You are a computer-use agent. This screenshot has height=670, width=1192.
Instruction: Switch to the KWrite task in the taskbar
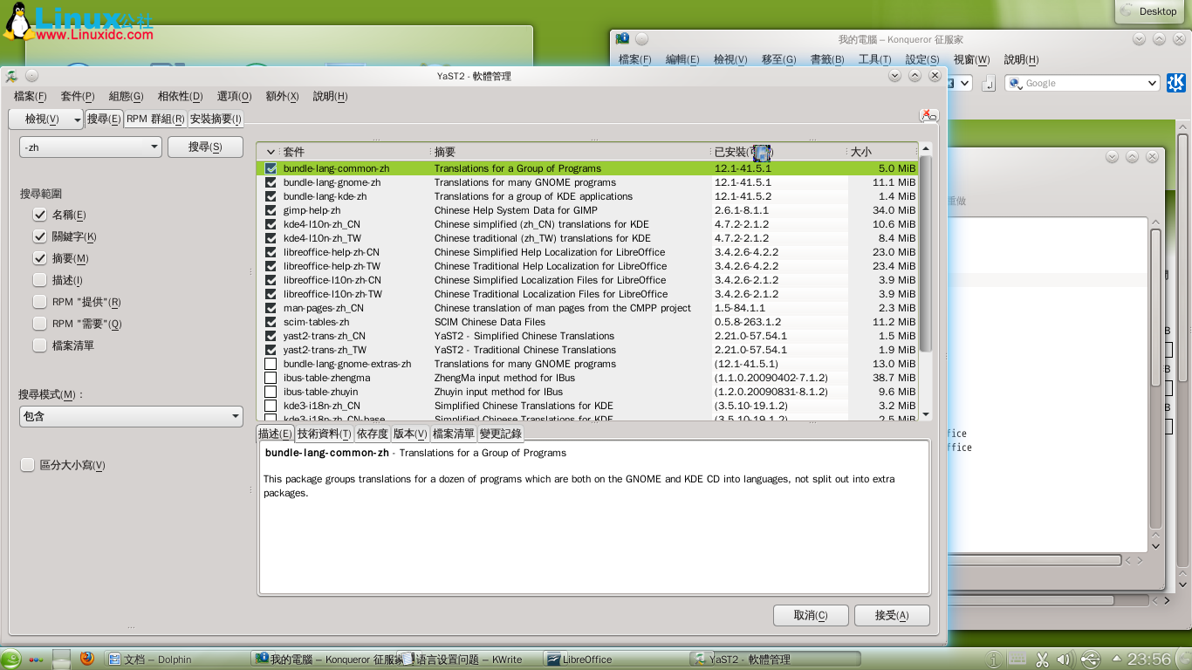click(x=469, y=659)
